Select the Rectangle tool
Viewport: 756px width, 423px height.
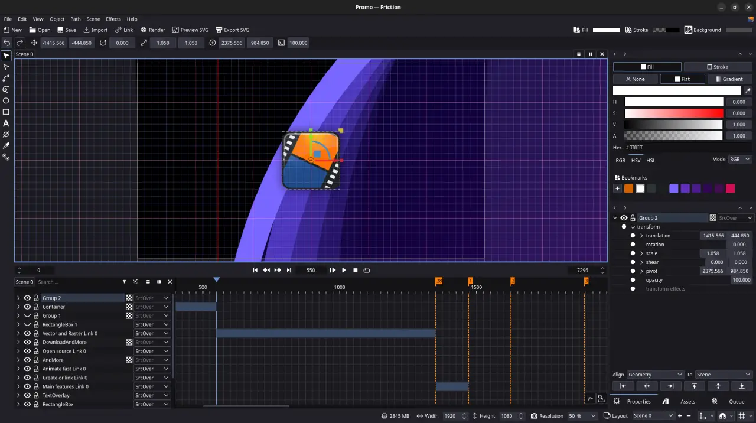click(x=6, y=112)
